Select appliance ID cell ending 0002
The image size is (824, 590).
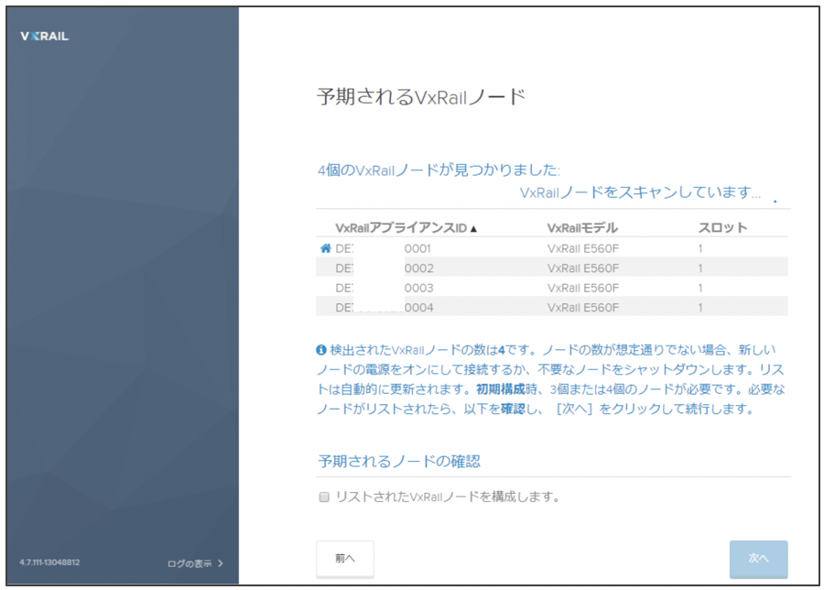pyautogui.click(x=385, y=268)
